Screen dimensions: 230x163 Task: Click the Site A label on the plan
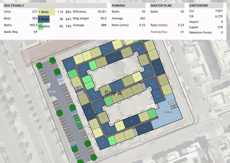[x=113, y=93]
